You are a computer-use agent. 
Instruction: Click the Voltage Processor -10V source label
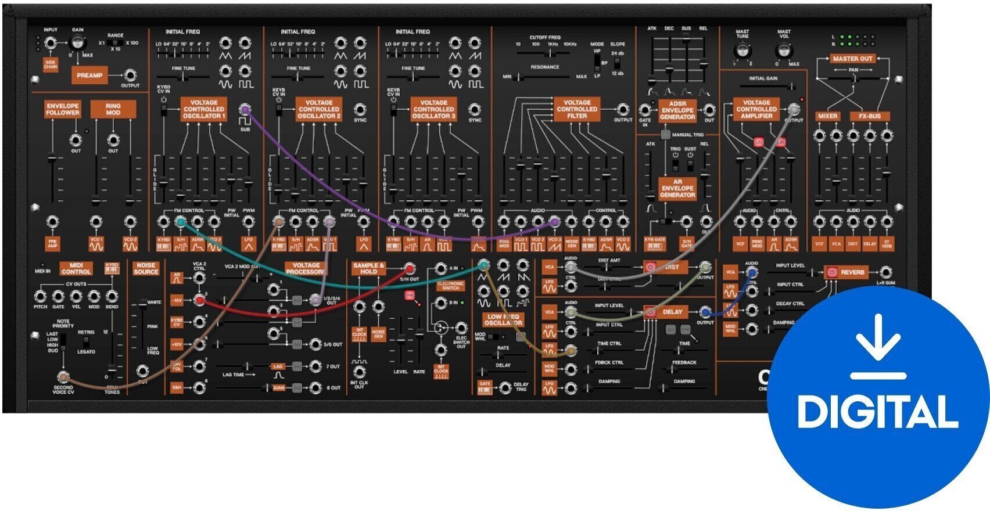[177, 300]
